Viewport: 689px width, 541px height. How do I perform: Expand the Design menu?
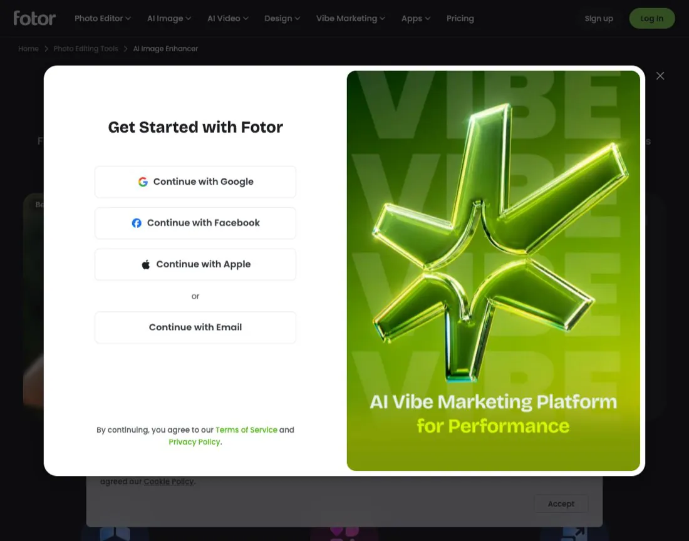pyautogui.click(x=282, y=18)
